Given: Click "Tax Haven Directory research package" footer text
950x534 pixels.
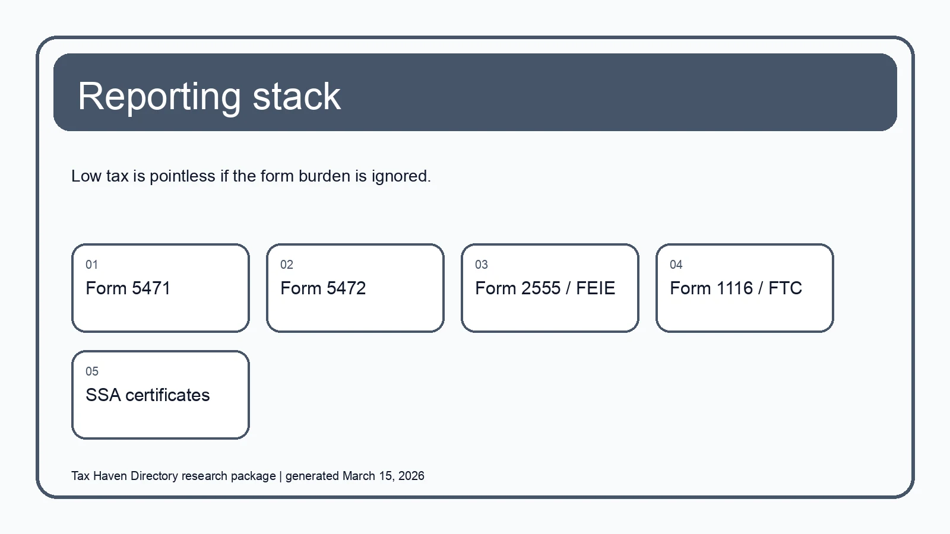Looking at the screenshot, I should tap(173, 476).
